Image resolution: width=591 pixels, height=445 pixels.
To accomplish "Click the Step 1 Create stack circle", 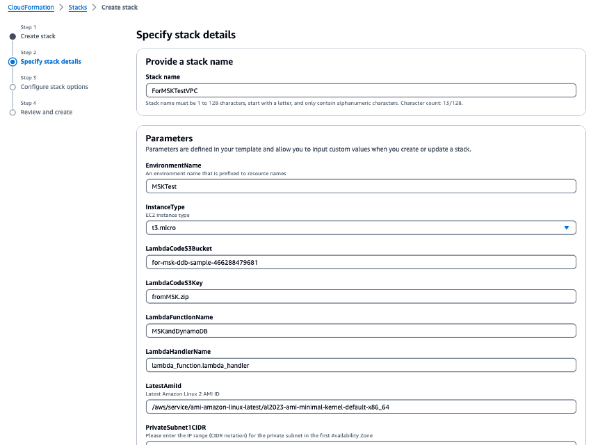I will pos(12,35).
